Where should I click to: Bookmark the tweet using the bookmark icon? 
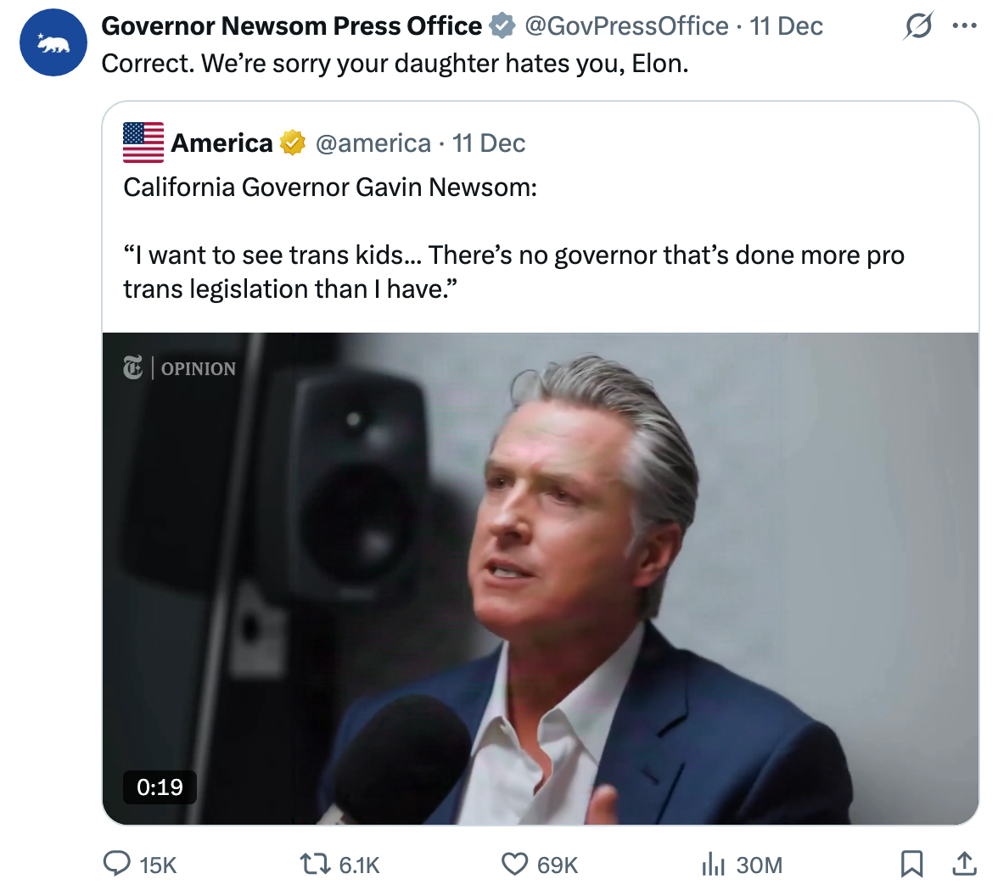click(913, 865)
